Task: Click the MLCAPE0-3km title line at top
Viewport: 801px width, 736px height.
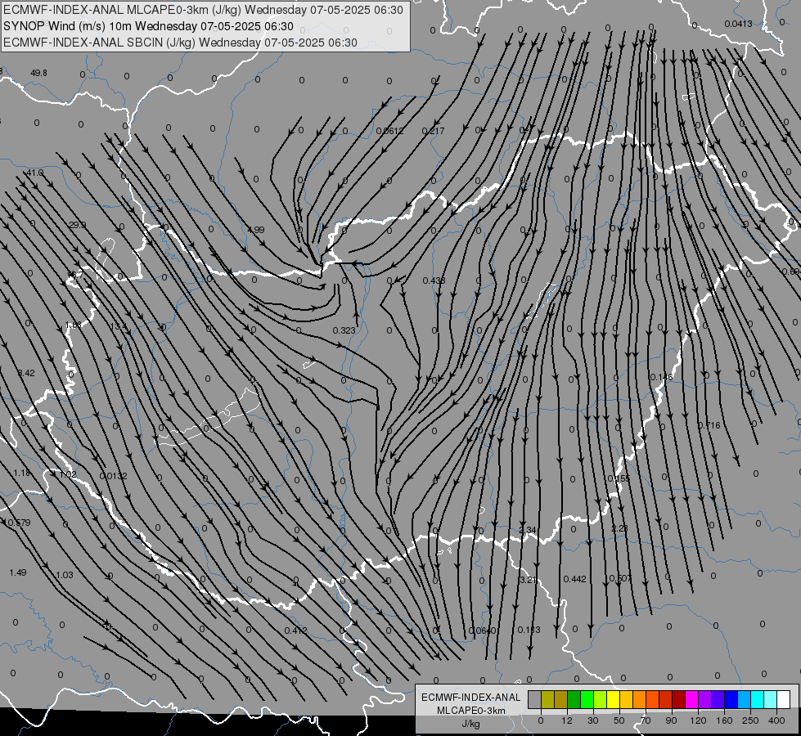Action: click(203, 10)
